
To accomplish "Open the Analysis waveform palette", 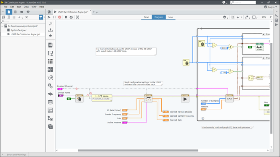I will click(x=51, y=78).
